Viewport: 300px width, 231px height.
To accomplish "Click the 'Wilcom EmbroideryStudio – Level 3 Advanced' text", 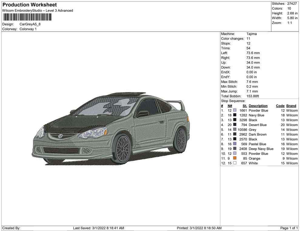I will 38,11.
